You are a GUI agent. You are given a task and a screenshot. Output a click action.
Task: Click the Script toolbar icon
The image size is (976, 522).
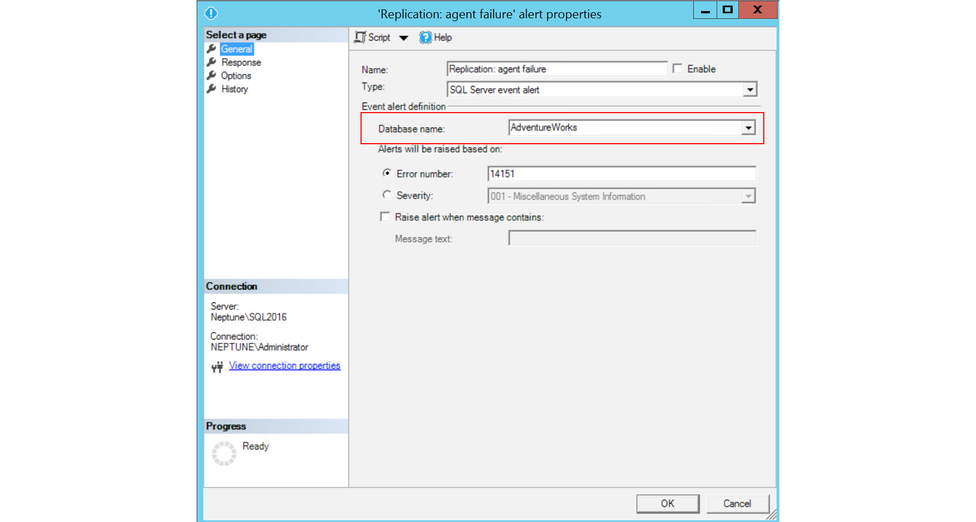tap(361, 37)
